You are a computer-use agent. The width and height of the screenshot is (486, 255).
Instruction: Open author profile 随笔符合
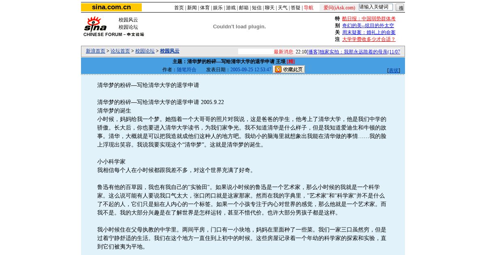[187, 70]
